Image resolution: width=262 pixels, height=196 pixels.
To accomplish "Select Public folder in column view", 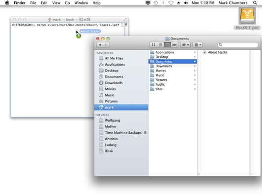I will point(173,84).
